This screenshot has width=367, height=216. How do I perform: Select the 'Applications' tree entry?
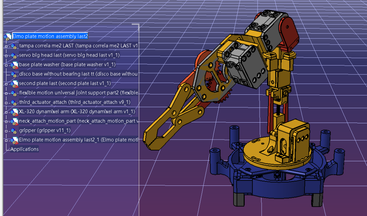tap(24, 149)
